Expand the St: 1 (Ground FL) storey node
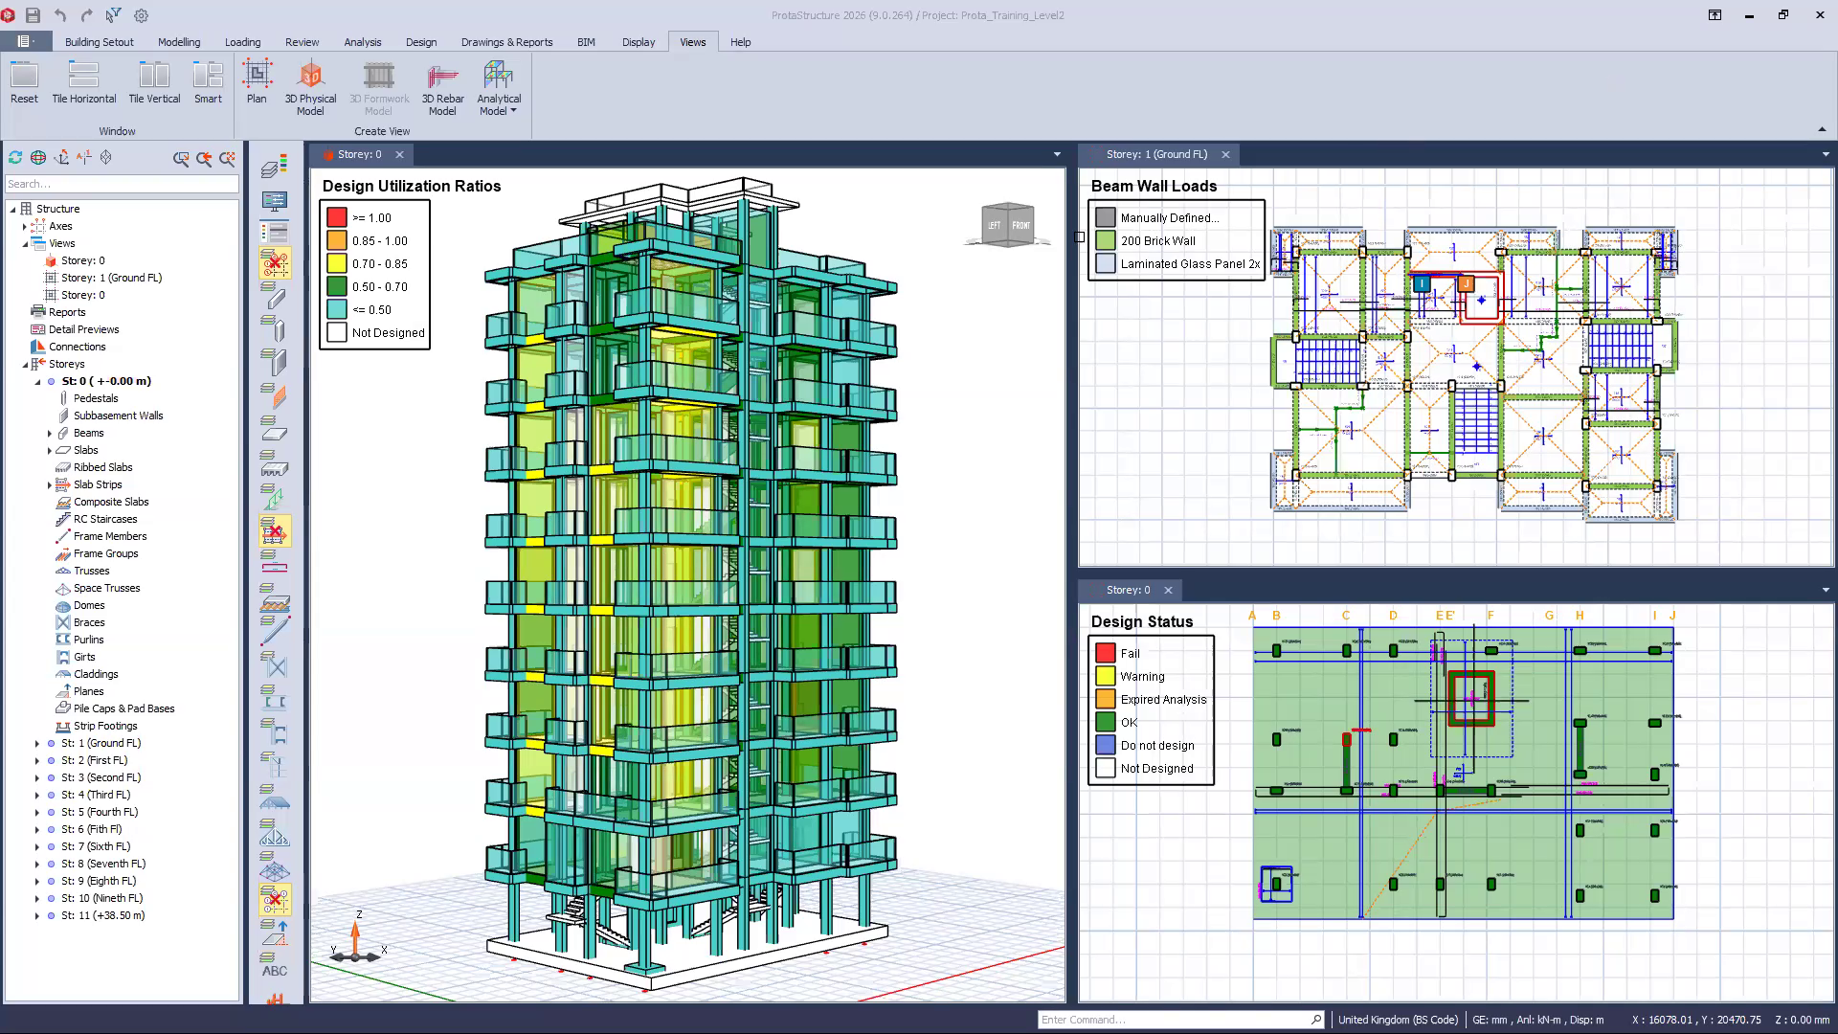Image resolution: width=1838 pixels, height=1034 pixels. pos(37,744)
